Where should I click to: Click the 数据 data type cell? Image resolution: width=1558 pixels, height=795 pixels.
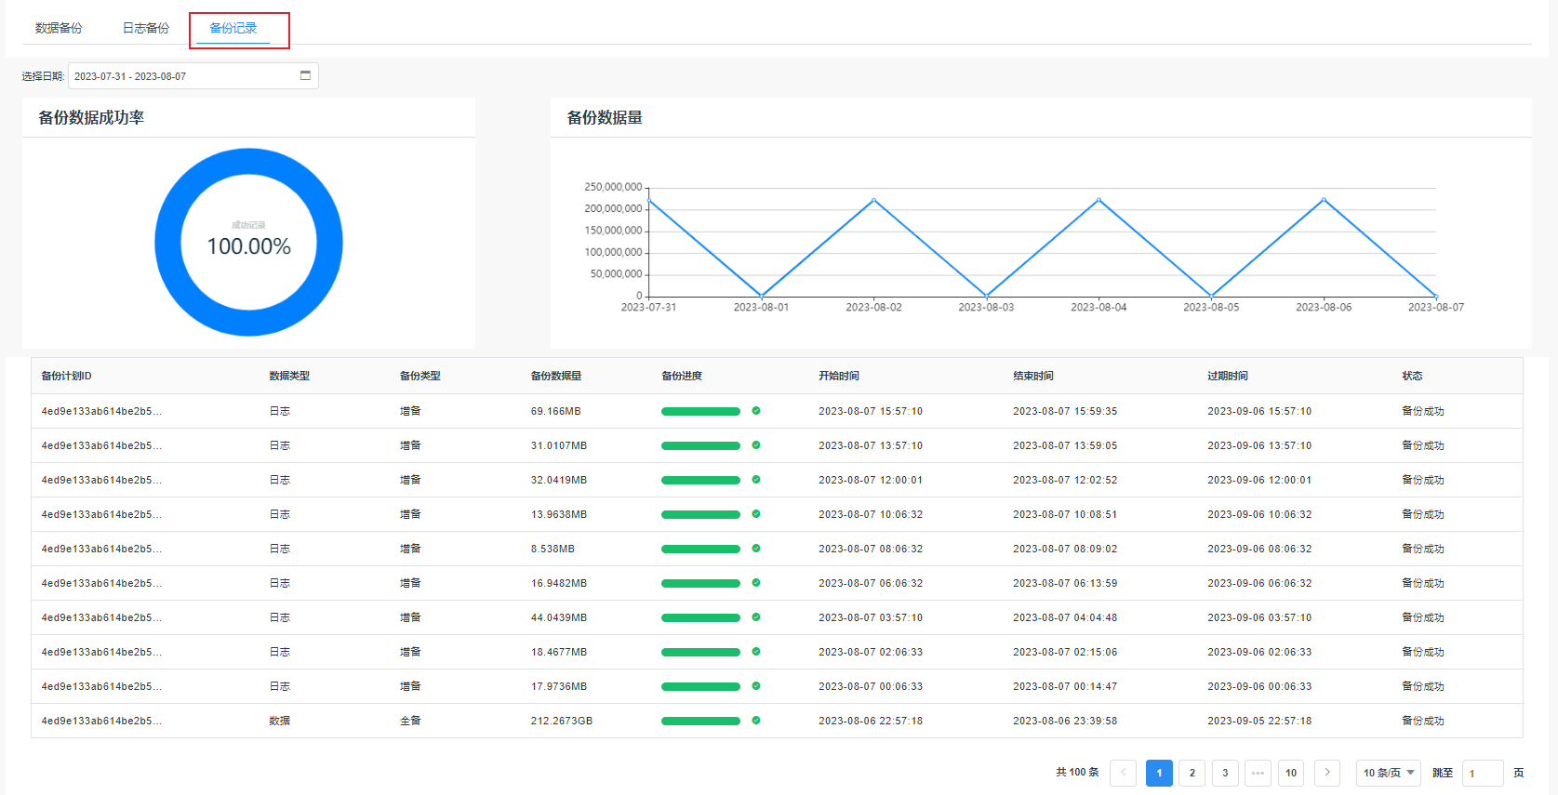(279, 721)
